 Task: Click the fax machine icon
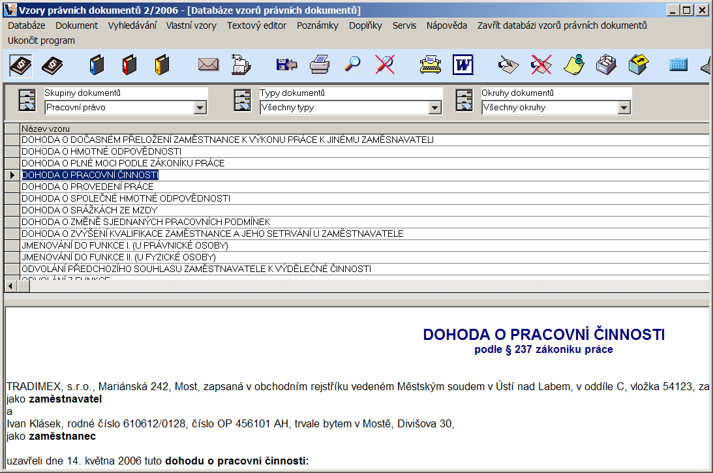pyautogui.click(x=241, y=65)
